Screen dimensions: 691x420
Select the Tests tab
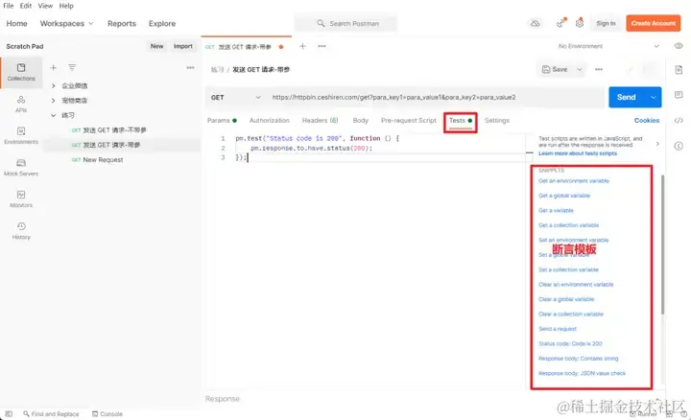click(461, 121)
